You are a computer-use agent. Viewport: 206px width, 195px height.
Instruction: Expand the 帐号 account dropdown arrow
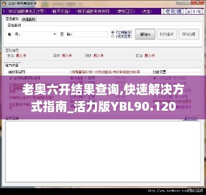[x=55, y=34]
